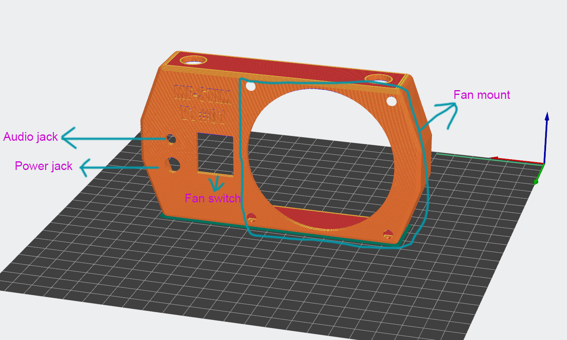Click the bottom-left fan mount screw hole
Screen dimensions: 567x340
(x=252, y=218)
